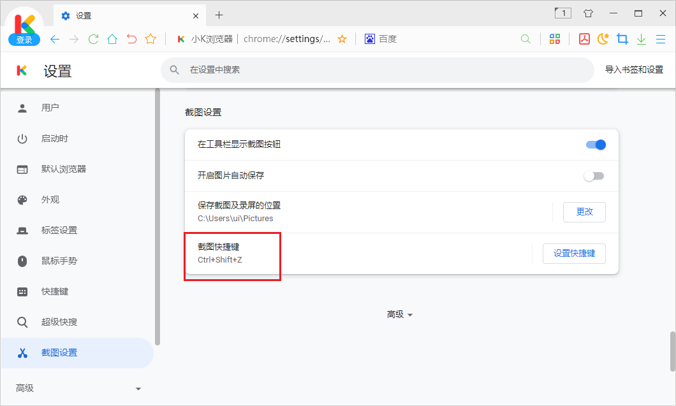Reload the page with the green refresh icon
This screenshot has height=406, width=676.
(93, 40)
